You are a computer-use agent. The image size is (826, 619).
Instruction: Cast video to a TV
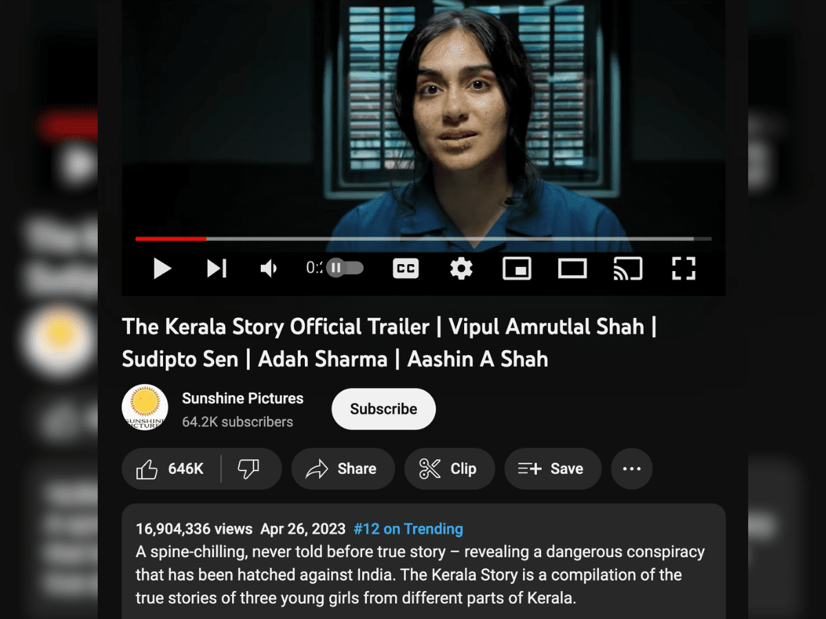click(x=628, y=268)
